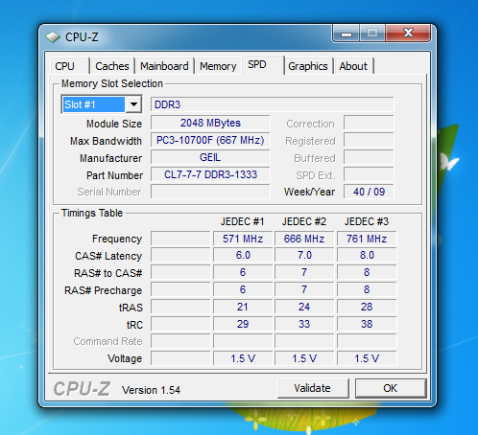This screenshot has width=478, height=435.
Task: Click the DDR3 memory type field
Action: (x=273, y=104)
